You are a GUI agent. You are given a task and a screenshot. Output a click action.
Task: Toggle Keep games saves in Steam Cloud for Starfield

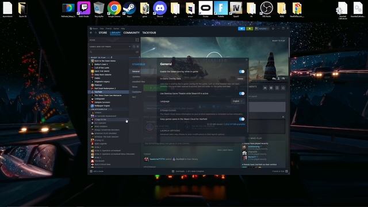coord(241,119)
